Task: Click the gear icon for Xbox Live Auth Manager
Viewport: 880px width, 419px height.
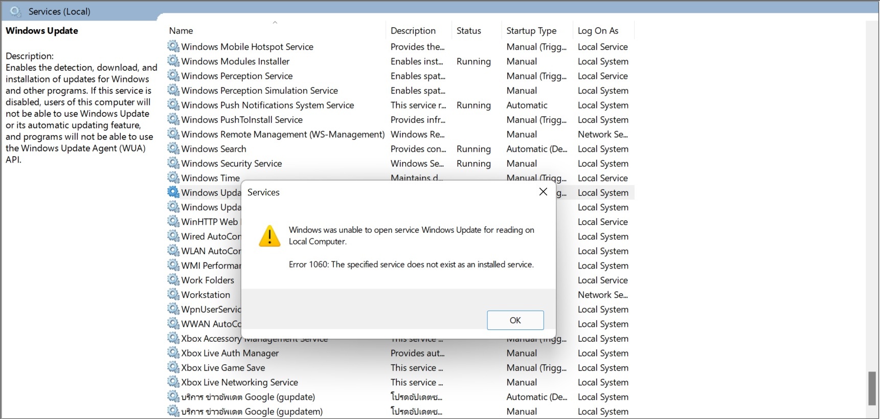Action: (x=173, y=352)
